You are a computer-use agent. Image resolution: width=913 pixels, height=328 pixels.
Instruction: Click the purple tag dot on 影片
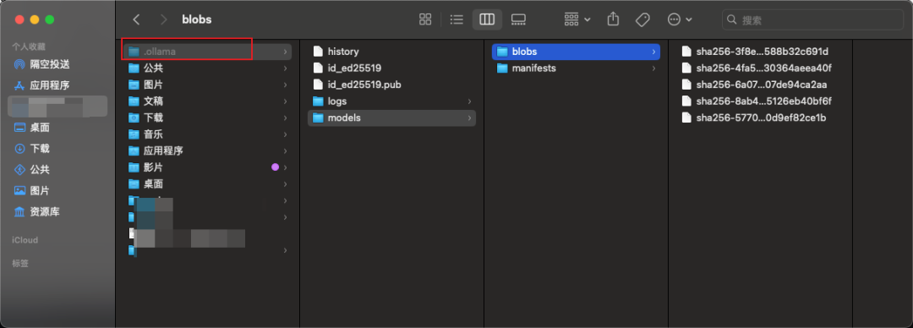pyautogui.click(x=275, y=167)
